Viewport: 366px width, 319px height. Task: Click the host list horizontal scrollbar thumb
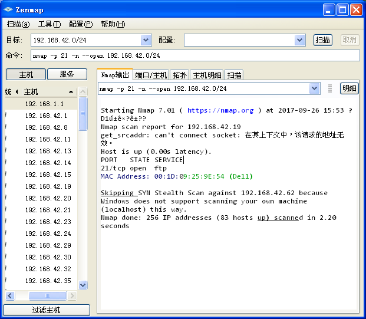[x=47, y=295]
